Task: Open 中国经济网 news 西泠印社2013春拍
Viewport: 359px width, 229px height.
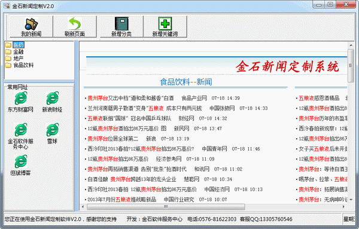Action: pyautogui.click(x=142, y=190)
